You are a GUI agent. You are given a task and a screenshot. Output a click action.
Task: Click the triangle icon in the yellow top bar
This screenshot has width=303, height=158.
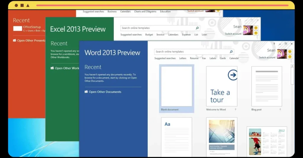pyautogui.click(x=28, y=5)
